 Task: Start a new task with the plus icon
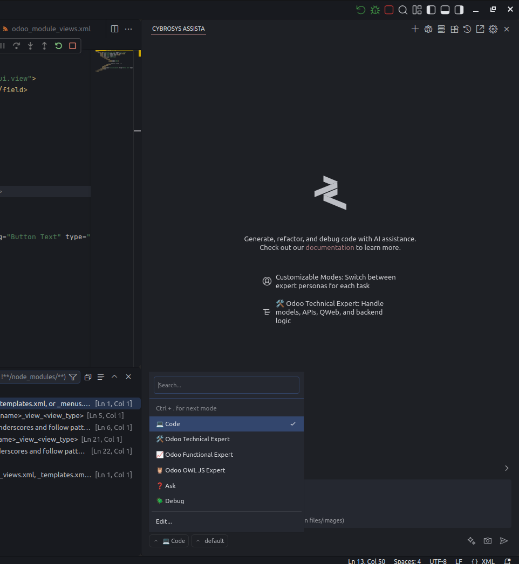tap(415, 29)
